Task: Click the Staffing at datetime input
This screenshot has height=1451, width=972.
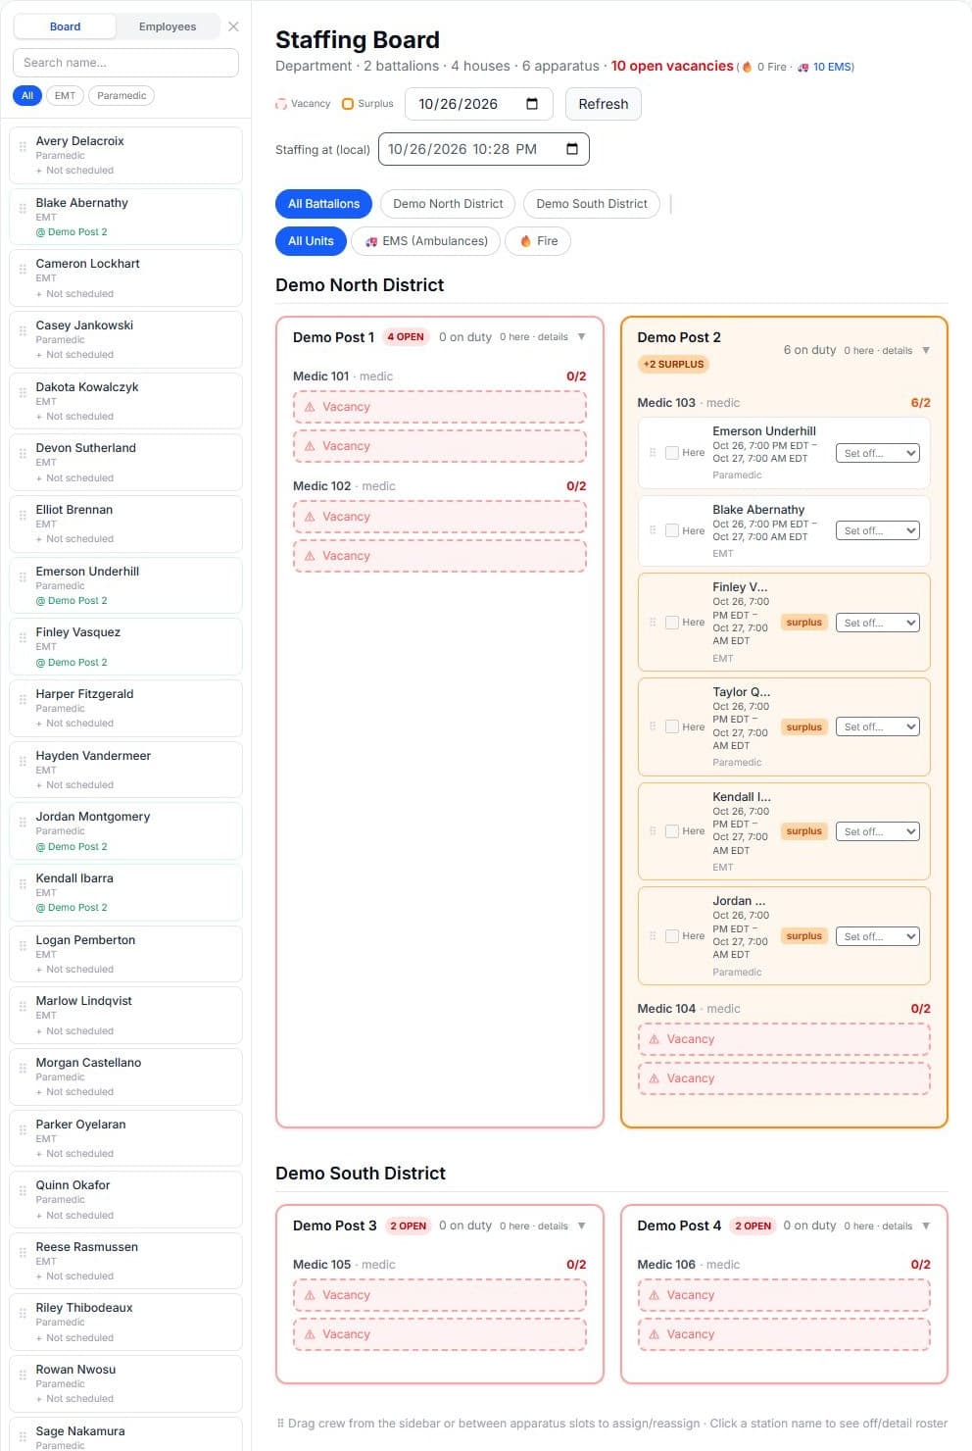Action: pos(484,149)
